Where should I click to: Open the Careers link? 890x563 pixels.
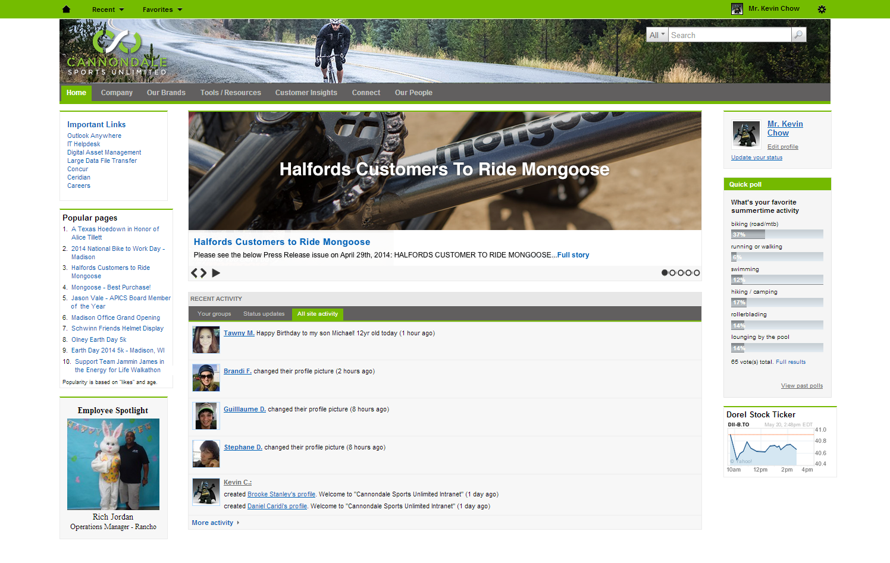pos(79,186)
